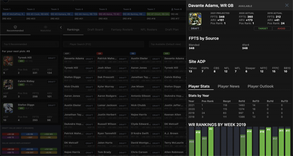Click 4for4 FPTS source value
Image resolution: width=293 pixels, height=156 pixels.
pos(245,48)
